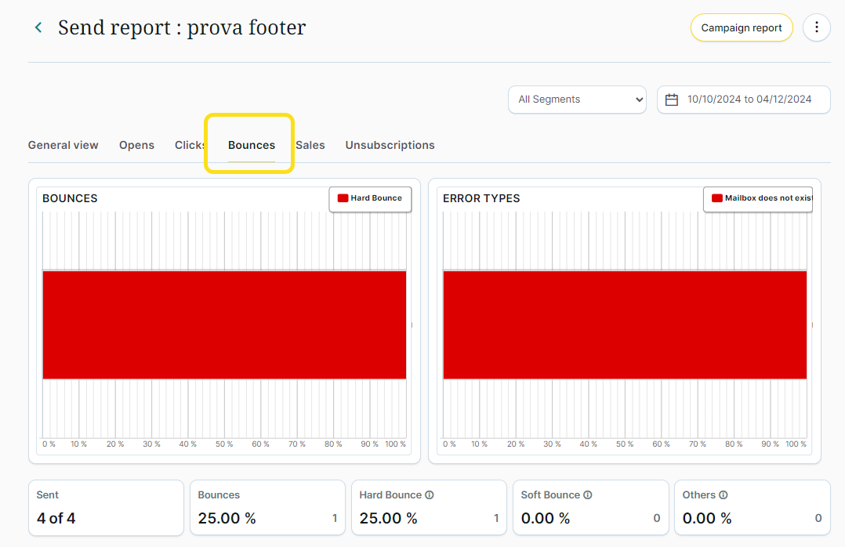Click the Others info icon

tap(723, 495)
